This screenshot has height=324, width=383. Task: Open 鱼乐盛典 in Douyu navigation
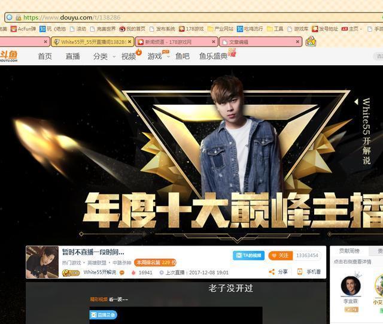213,56
